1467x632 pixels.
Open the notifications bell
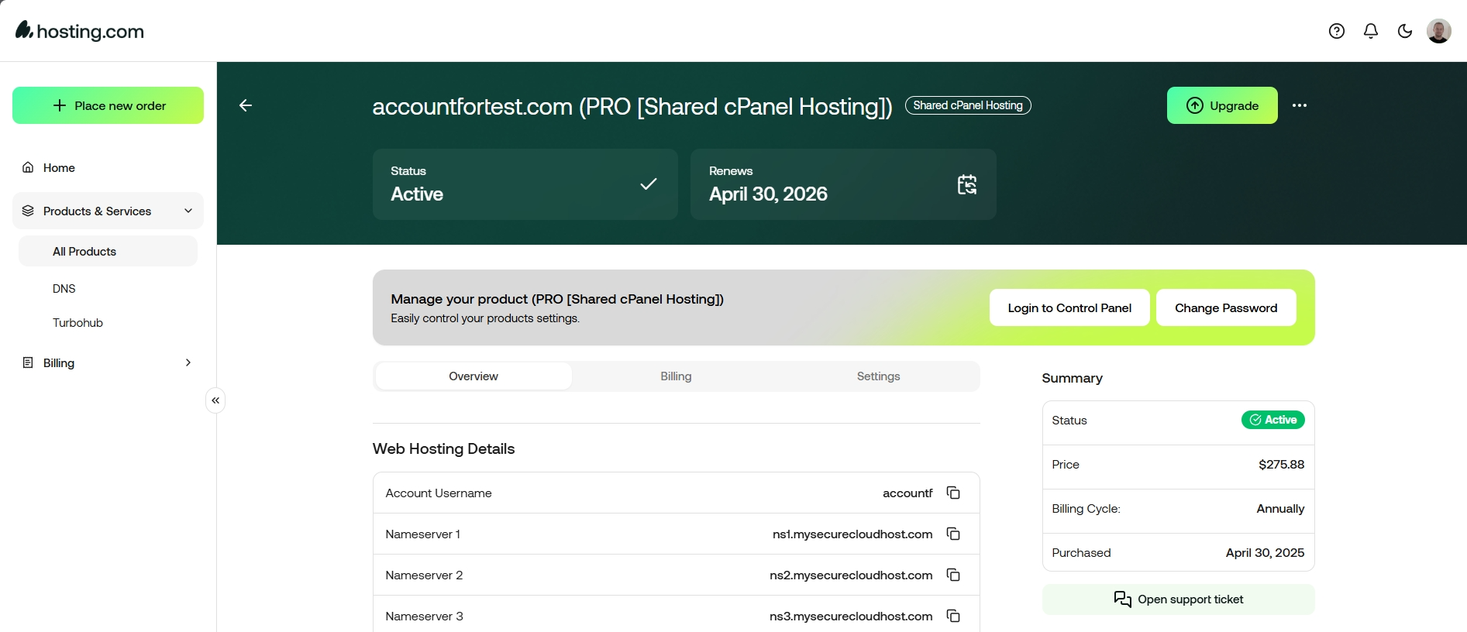[x=1370, y=31]
